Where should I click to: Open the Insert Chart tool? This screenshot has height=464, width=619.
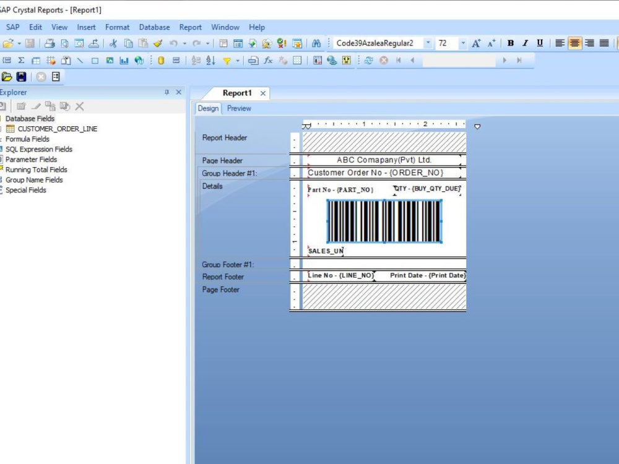coord(124,60)
